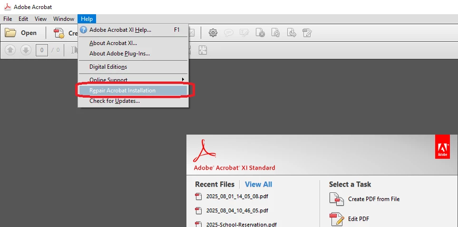This screenshot has height=227, width=458.
Task: Click the Edit PDF pencil icon
Action: coord(337,219)
